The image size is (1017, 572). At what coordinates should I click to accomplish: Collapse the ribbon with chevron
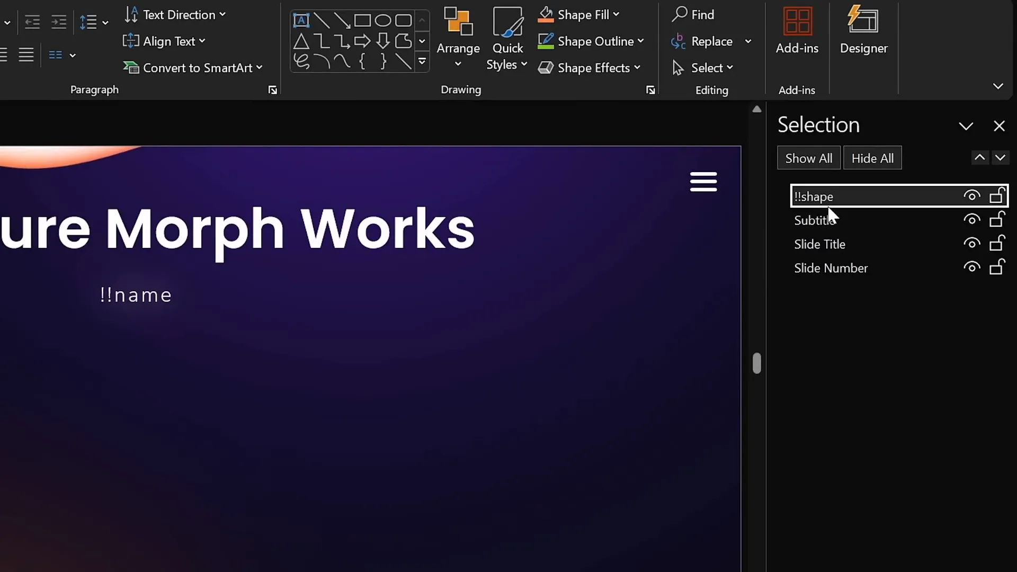click(x=998, y=86)
